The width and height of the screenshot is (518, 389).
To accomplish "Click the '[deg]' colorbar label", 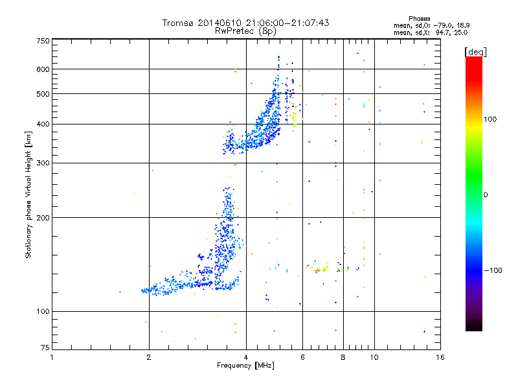I will tap(475, 52).
